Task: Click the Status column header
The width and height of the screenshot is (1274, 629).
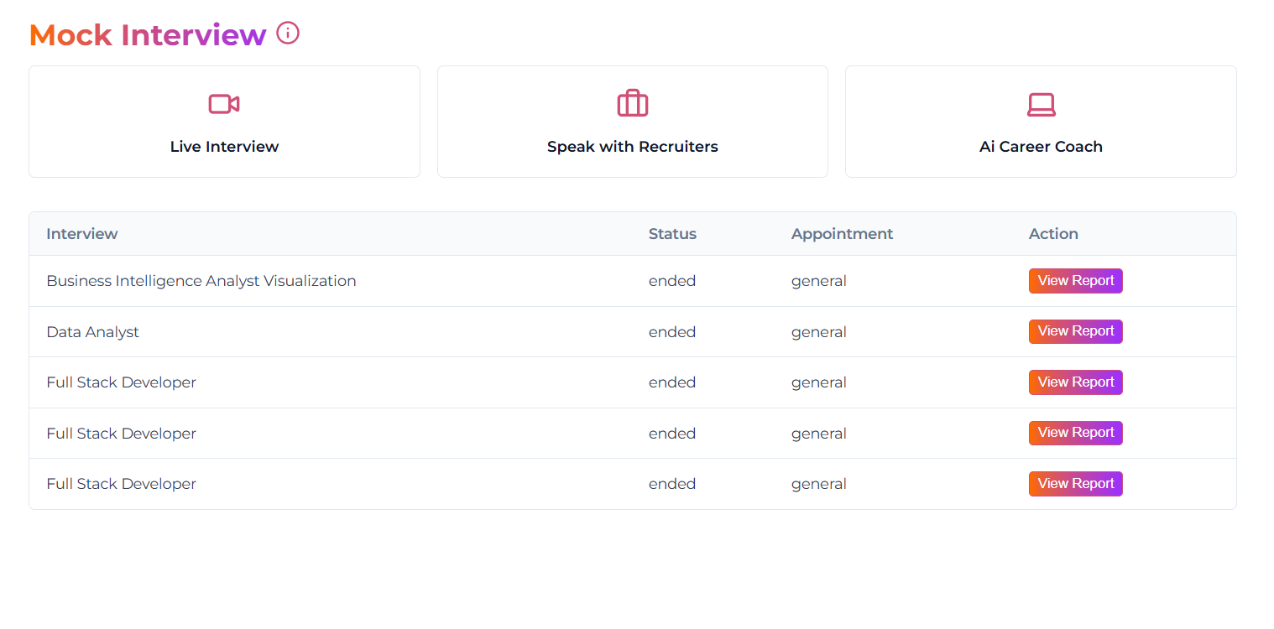Action: pos(672,234)
